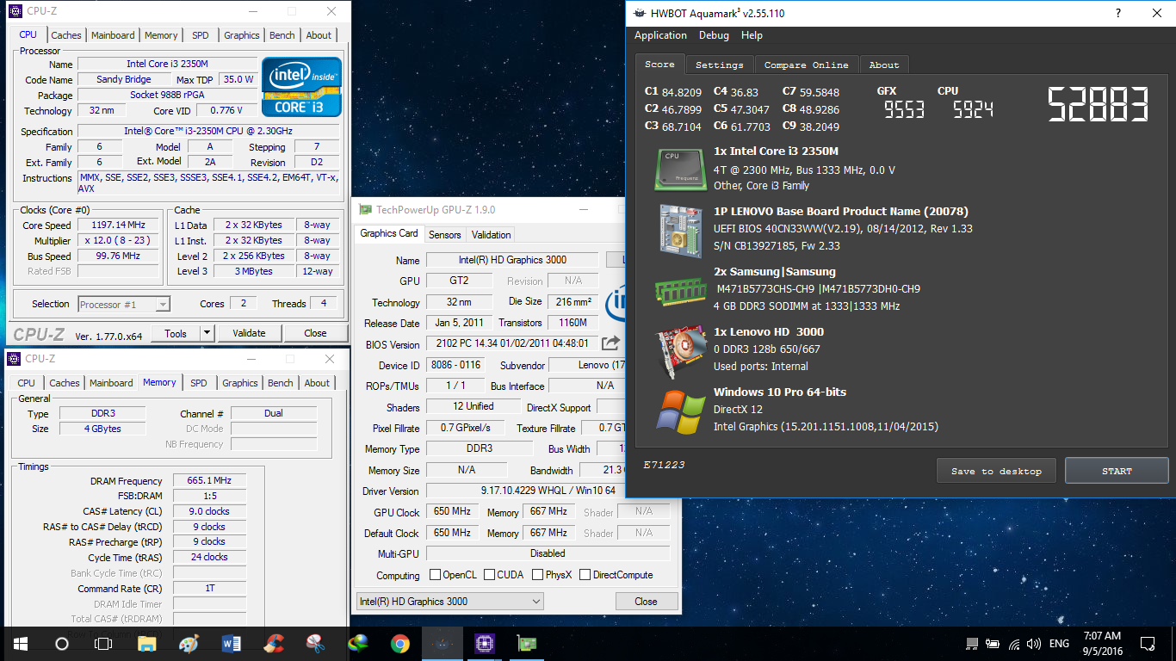Click the Intel Core i3 logo in CPU-Z

tap(302, 87)
